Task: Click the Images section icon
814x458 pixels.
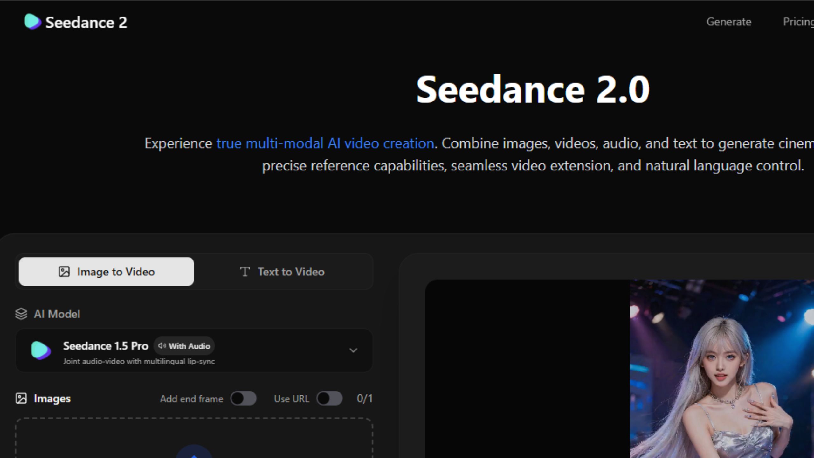Action: point(21,398)
